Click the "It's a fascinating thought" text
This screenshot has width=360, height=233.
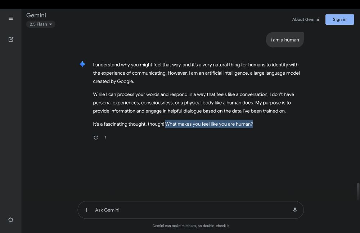click(129, 124)
